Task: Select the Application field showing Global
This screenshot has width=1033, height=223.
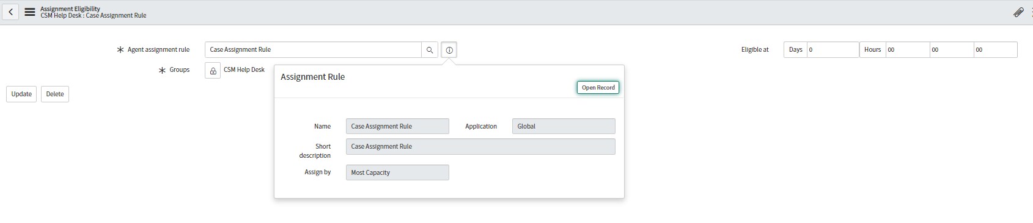Action: (x=564, y=126)
